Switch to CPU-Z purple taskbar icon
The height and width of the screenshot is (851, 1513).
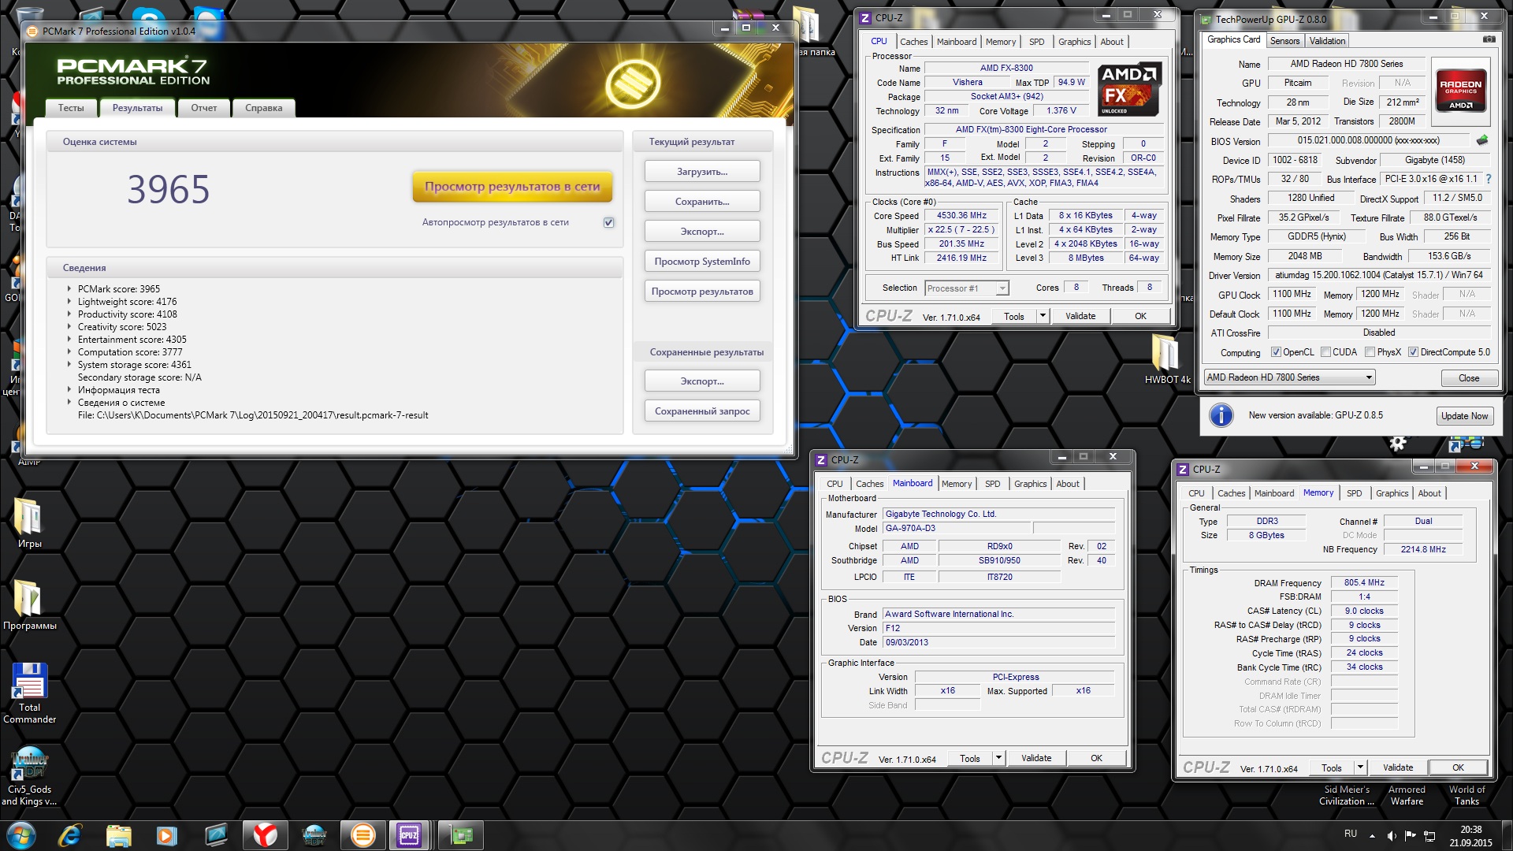(x=409, y=835)
